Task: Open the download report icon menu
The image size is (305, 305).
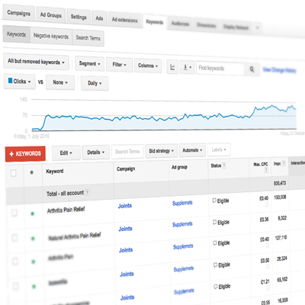Action: (187, 67)
